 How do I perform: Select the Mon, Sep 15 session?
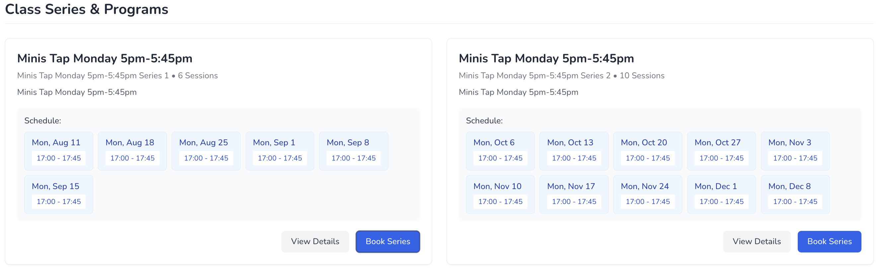(58, 194)
